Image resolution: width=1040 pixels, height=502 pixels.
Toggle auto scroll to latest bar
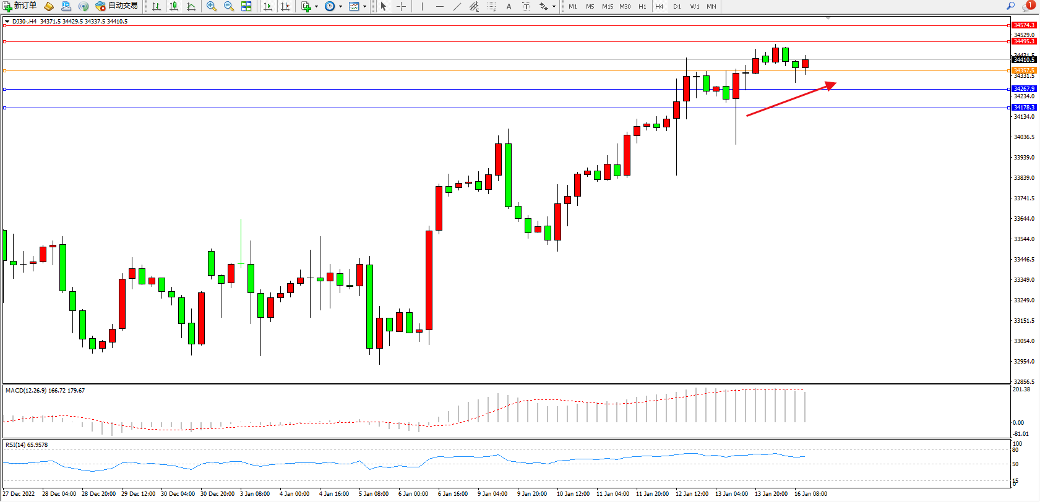click(268, 6)
